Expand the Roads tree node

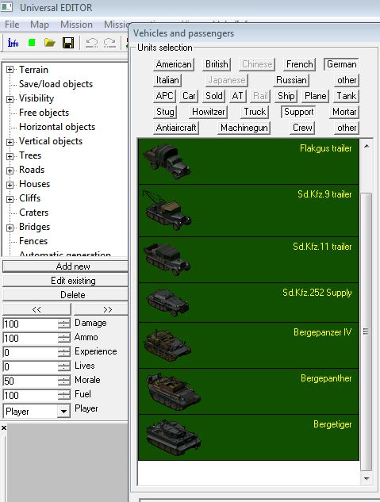[10, 171]
